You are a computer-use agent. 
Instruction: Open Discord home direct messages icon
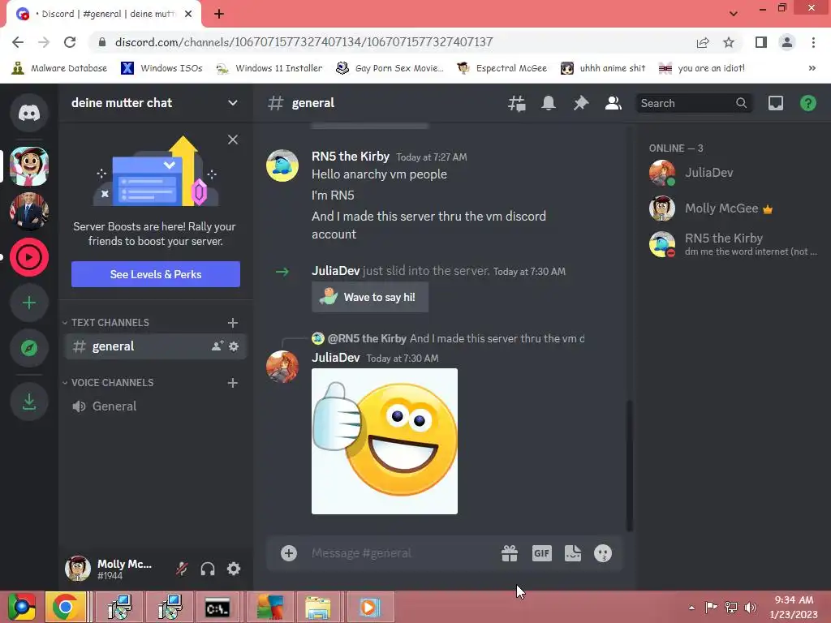click(29, 112)
